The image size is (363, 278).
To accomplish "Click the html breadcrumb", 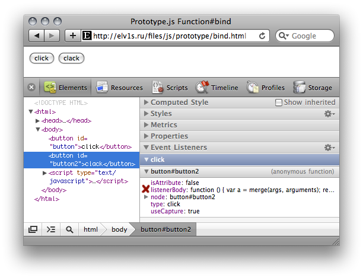I will pyautogui.click(x=91, y=229).
